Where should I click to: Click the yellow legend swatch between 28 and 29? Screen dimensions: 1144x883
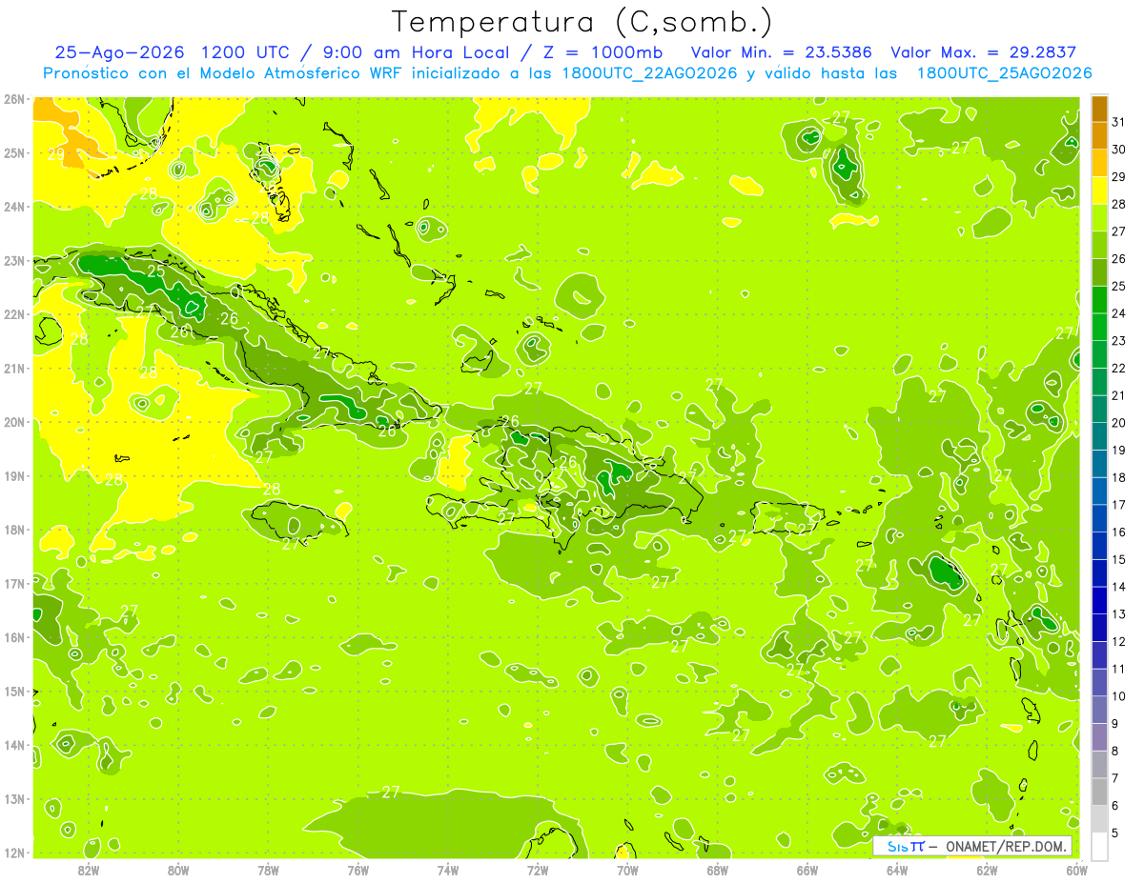click(1098, 190)
